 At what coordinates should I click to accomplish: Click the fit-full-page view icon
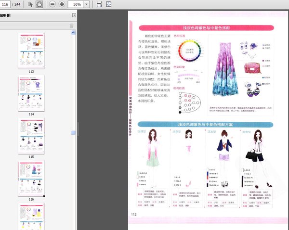point(109,4)
